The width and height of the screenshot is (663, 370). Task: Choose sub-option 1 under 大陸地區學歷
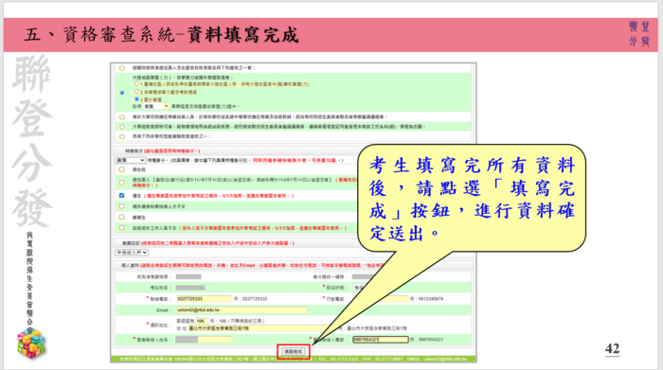[136, 84]
